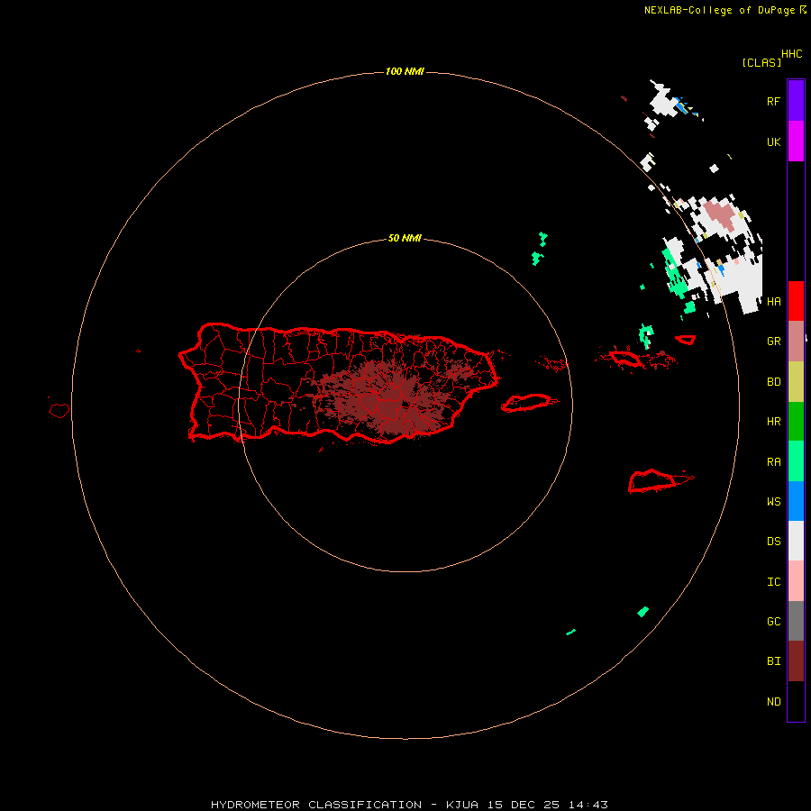Click the RF legend label
Viewport: 811px width, 811px height.
tap(773, 101)
